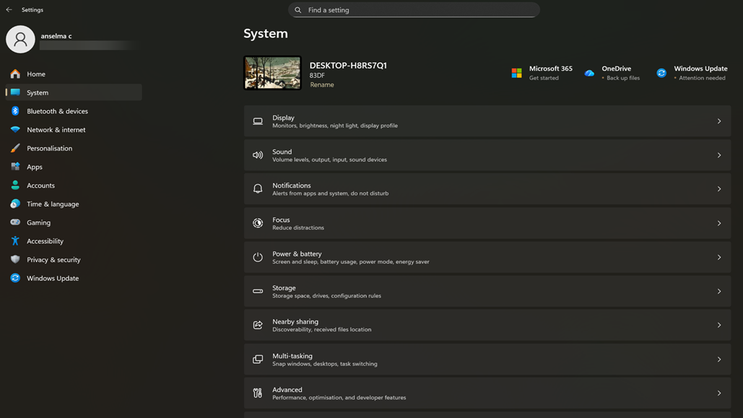Expand the Storage row arrow
This screenshot has width=743, height=418.
719,292
